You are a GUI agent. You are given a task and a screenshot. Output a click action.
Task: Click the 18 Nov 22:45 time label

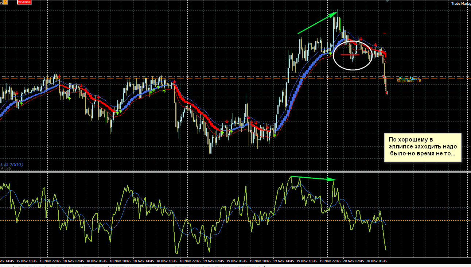(x=190, y=261)
